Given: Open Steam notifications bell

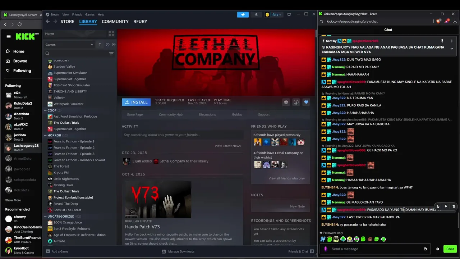Looking at the screenshot, I should pyautogui.click(x=256, y=14).
